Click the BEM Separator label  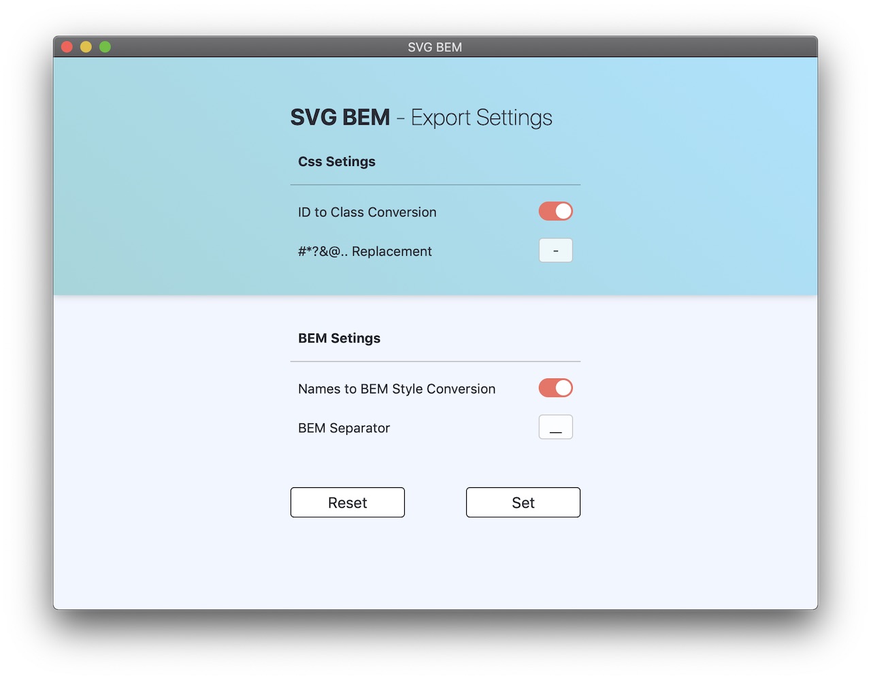coord(344,428)
